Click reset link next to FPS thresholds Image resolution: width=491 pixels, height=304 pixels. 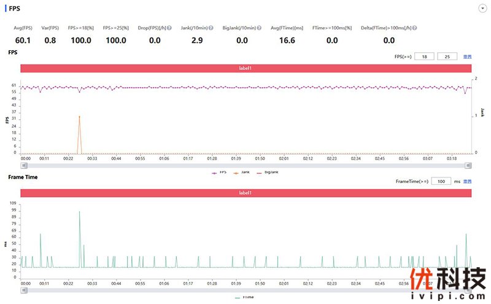pos(468,57)
